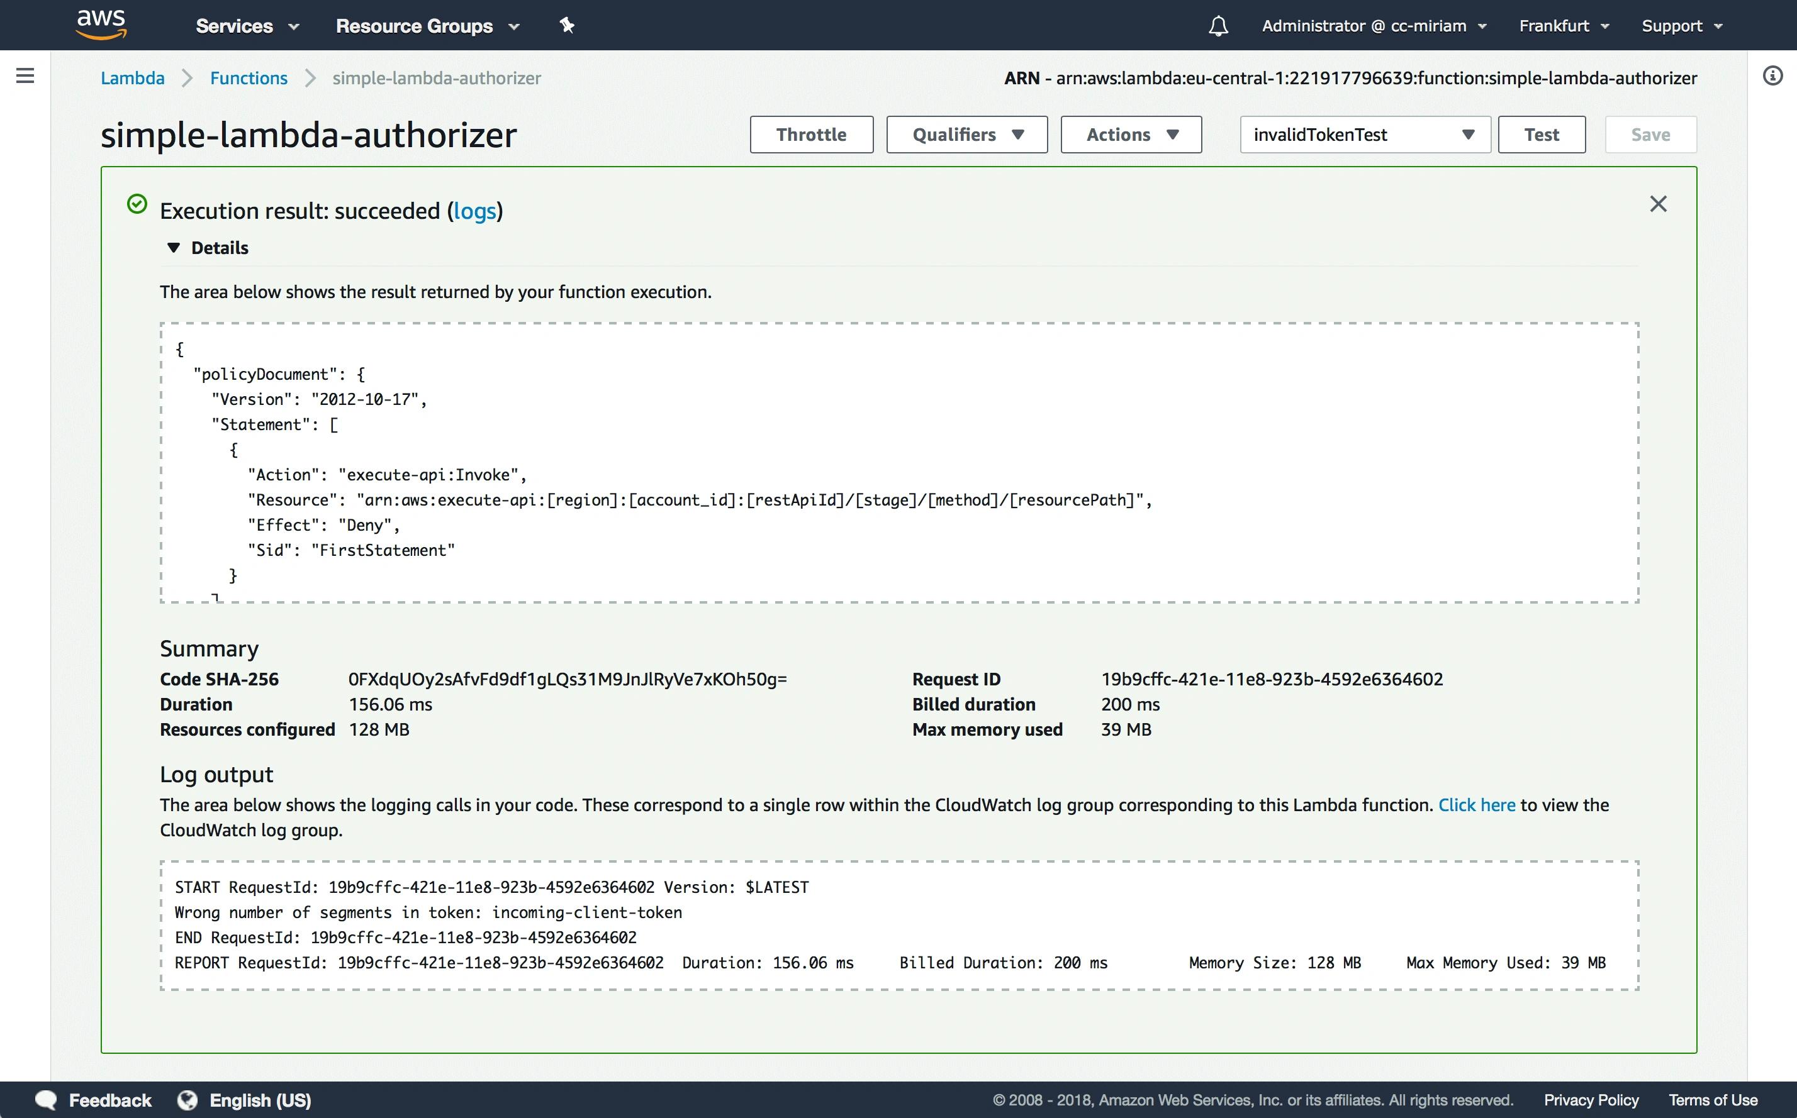Click the AWS logo
The width and height of the screenshot is (1797, 1118).
tap(101, 24)
